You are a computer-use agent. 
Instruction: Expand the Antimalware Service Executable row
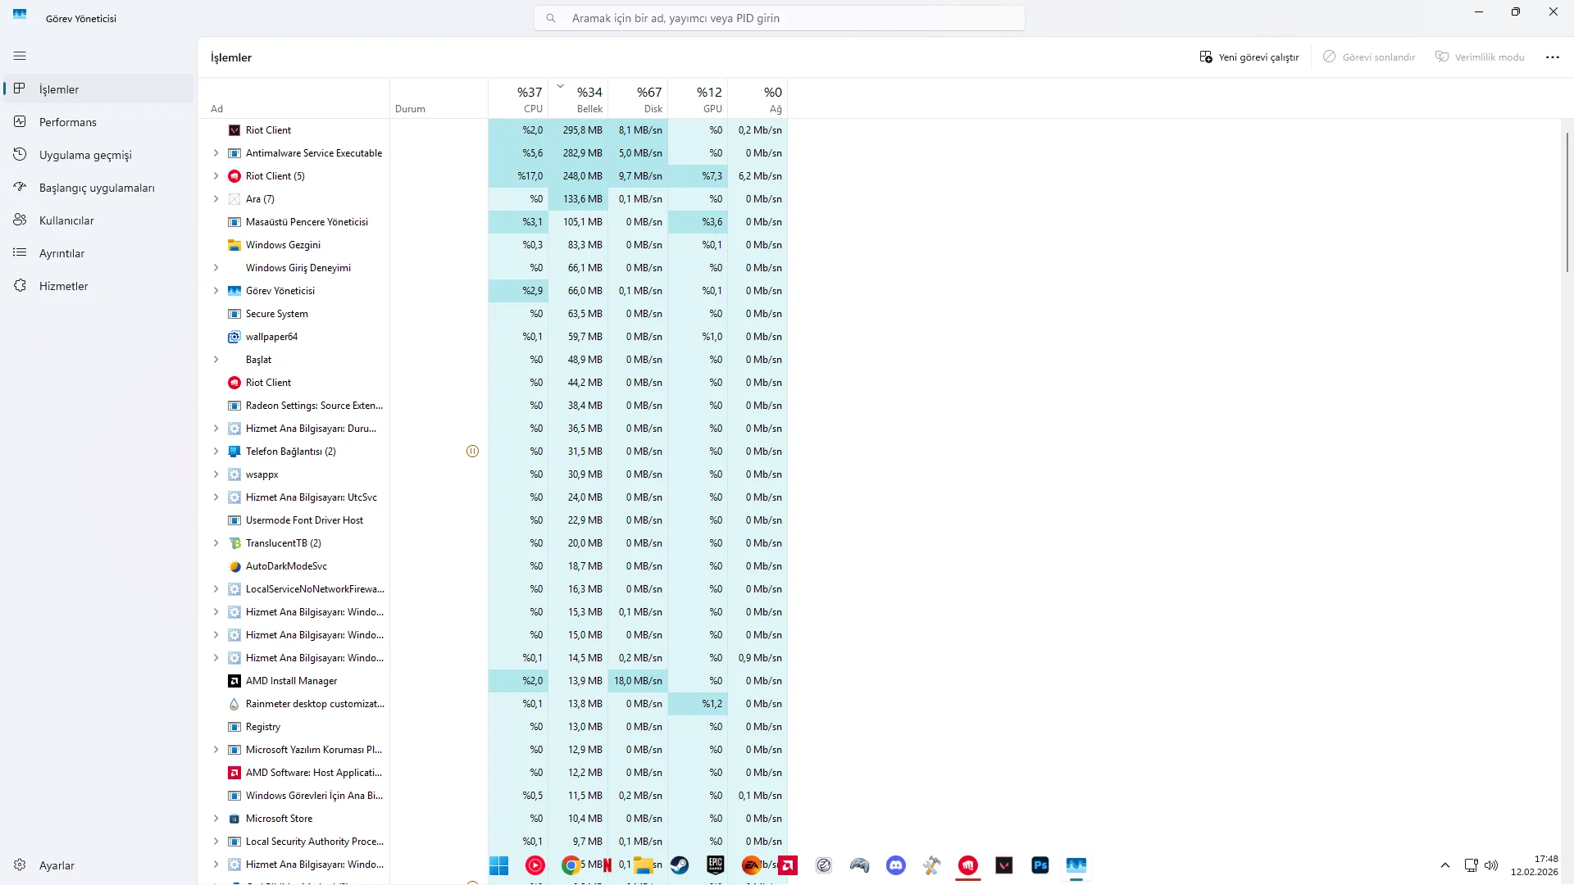tap(216, 153)
